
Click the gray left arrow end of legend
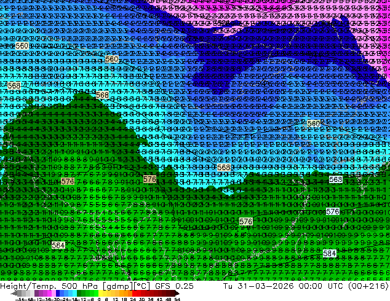[x=14, y=294]
